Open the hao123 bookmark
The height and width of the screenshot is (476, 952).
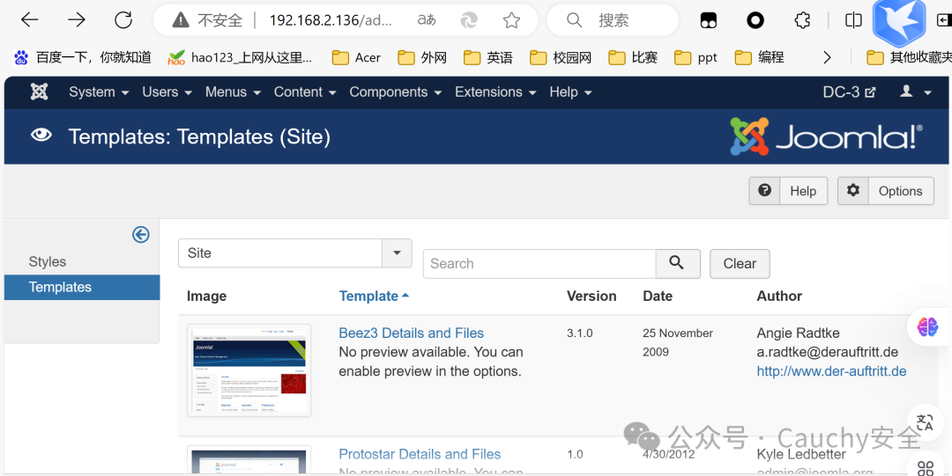pos(241,57)
